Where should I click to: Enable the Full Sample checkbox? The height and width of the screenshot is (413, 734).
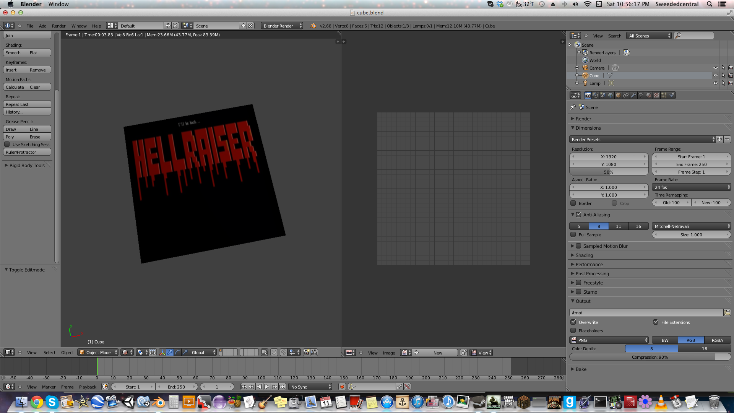(x=573, y=234)
